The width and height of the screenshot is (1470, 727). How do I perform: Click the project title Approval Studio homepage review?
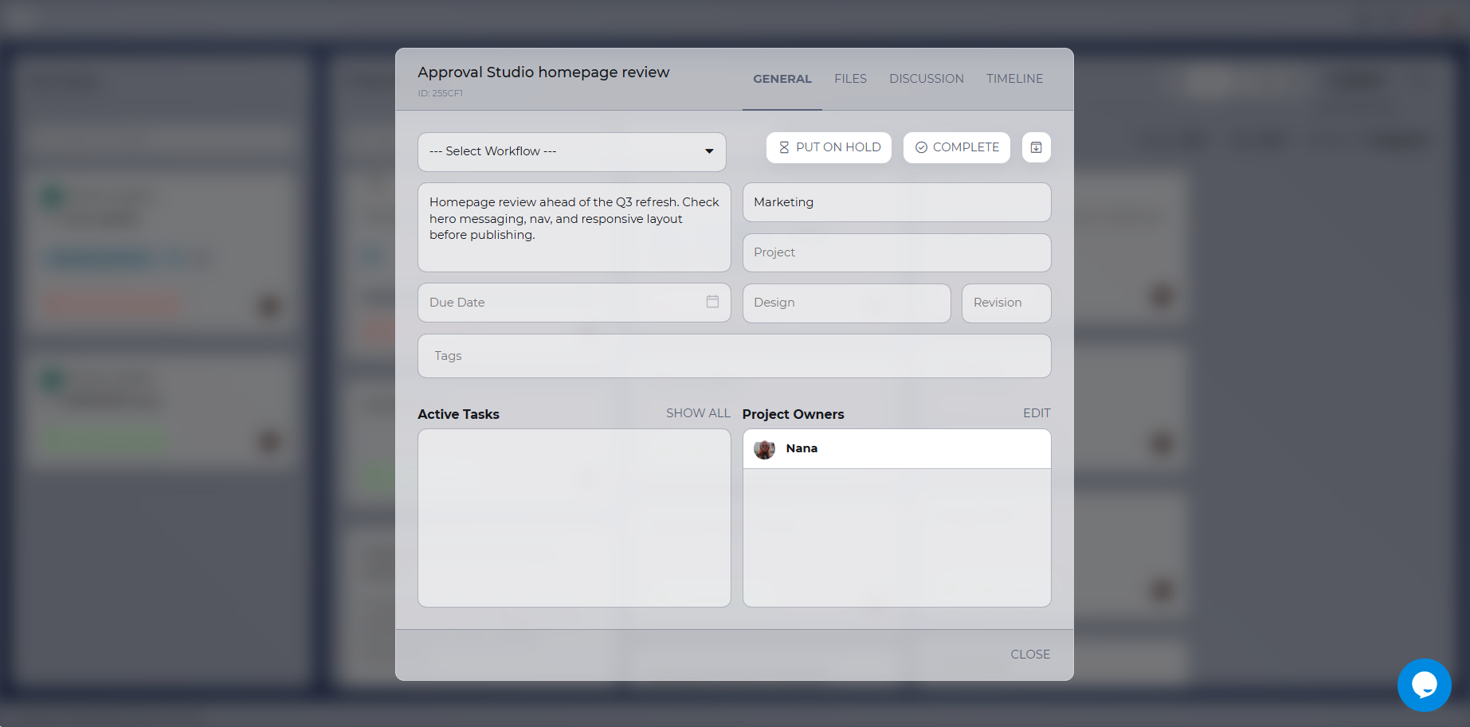pos(543,72)
